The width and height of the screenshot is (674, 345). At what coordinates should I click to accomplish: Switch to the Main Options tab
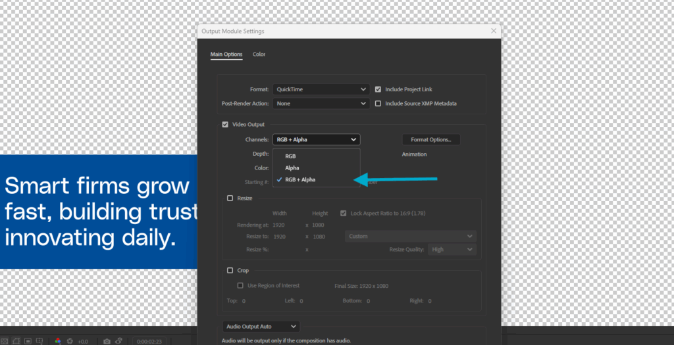tap(226, 55)
